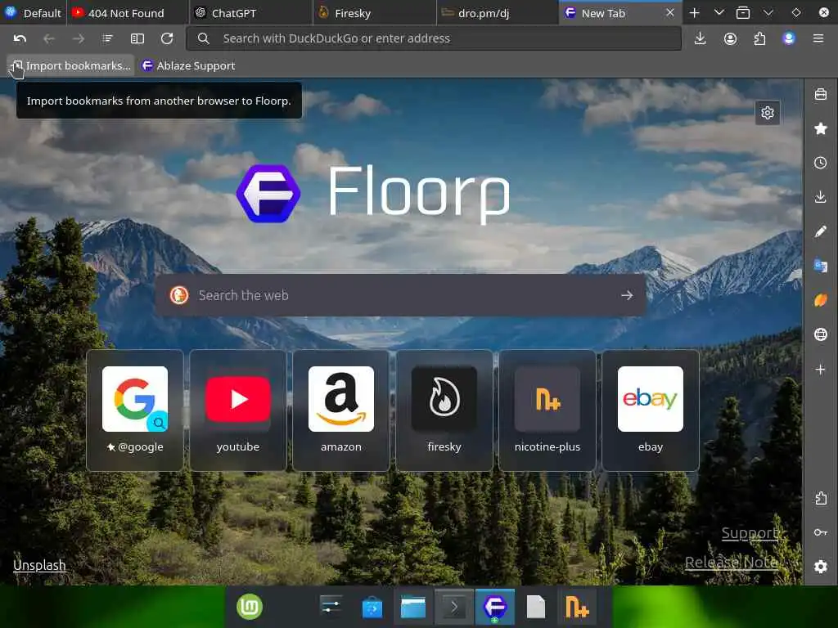
Task: Open system settings sliders taskbar icon
Action: (331, 607)
